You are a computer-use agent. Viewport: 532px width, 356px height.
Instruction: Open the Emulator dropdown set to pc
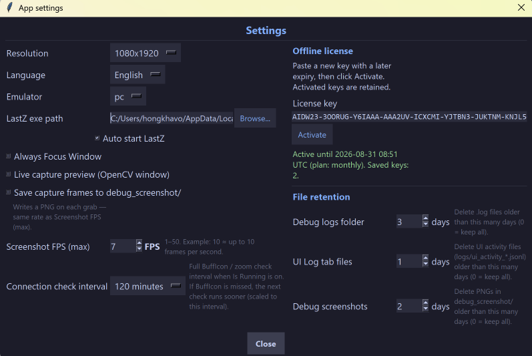128,96
